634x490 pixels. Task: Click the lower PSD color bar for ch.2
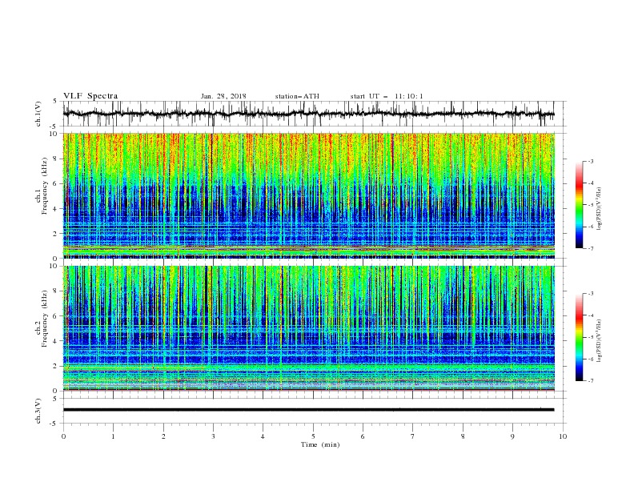579,337
